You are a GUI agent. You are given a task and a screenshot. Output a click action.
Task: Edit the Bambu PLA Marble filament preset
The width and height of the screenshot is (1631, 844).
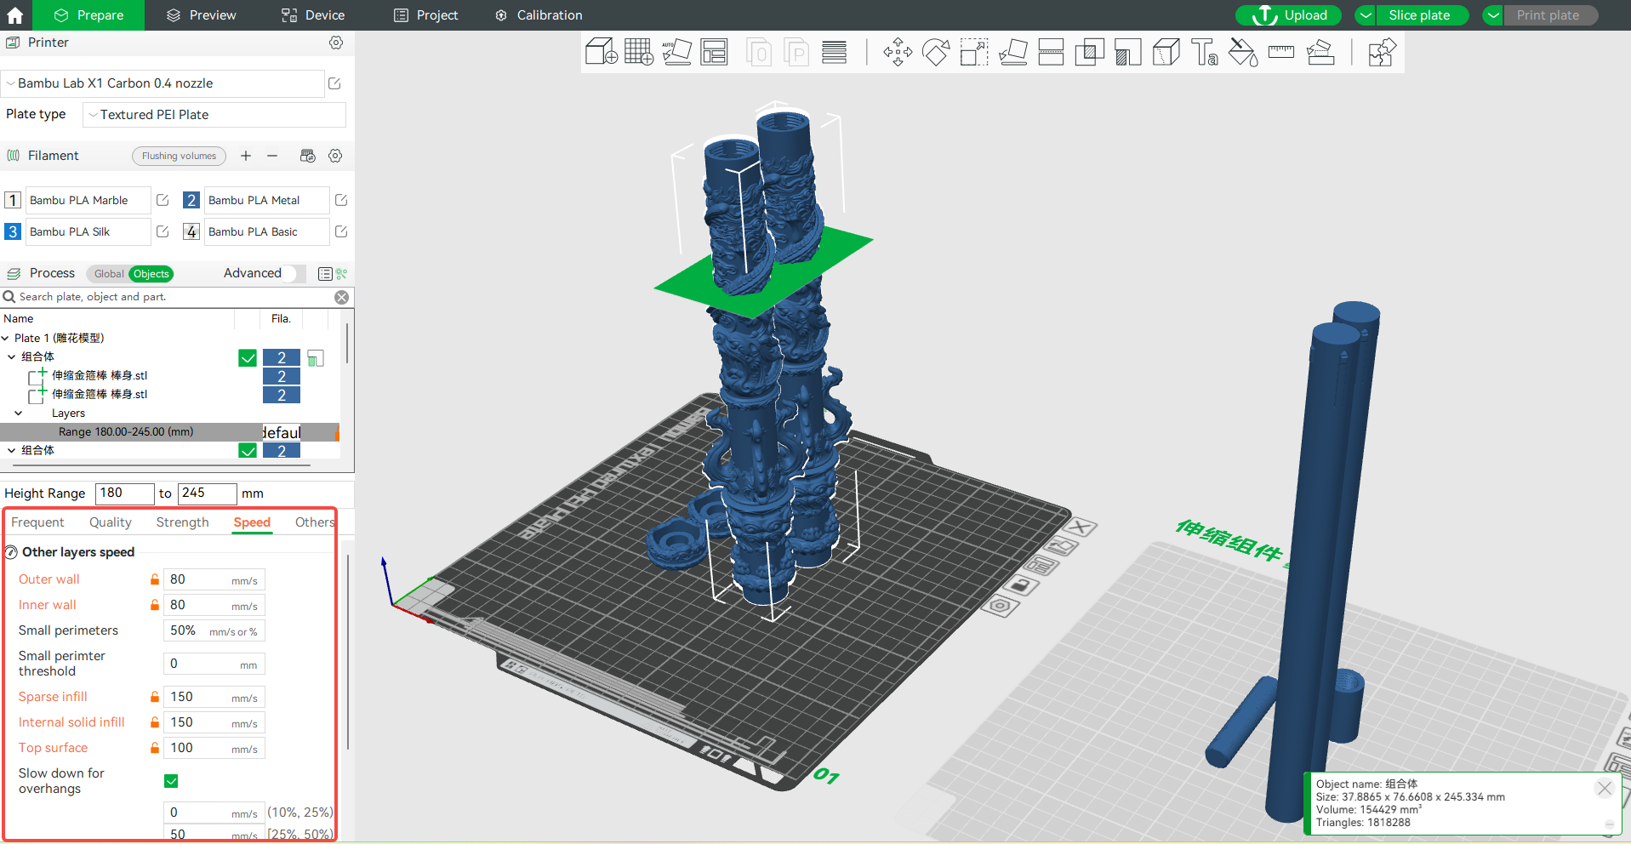click(163, 200)
